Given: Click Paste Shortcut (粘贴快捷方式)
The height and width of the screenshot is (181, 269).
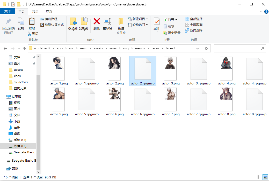Looking at the screenshot, I should pyautogui.click(x=52, y=25).
